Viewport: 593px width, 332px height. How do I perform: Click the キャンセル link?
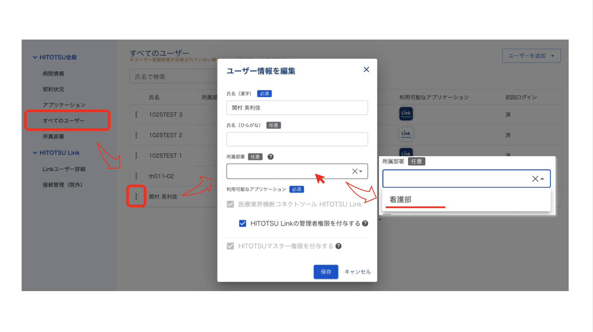point(357,272)
